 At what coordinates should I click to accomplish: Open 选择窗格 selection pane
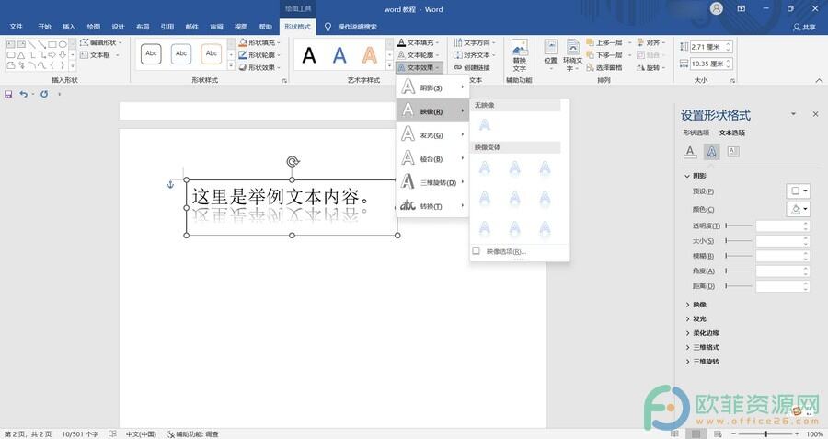pyautogui.click(x=604, y=67)
